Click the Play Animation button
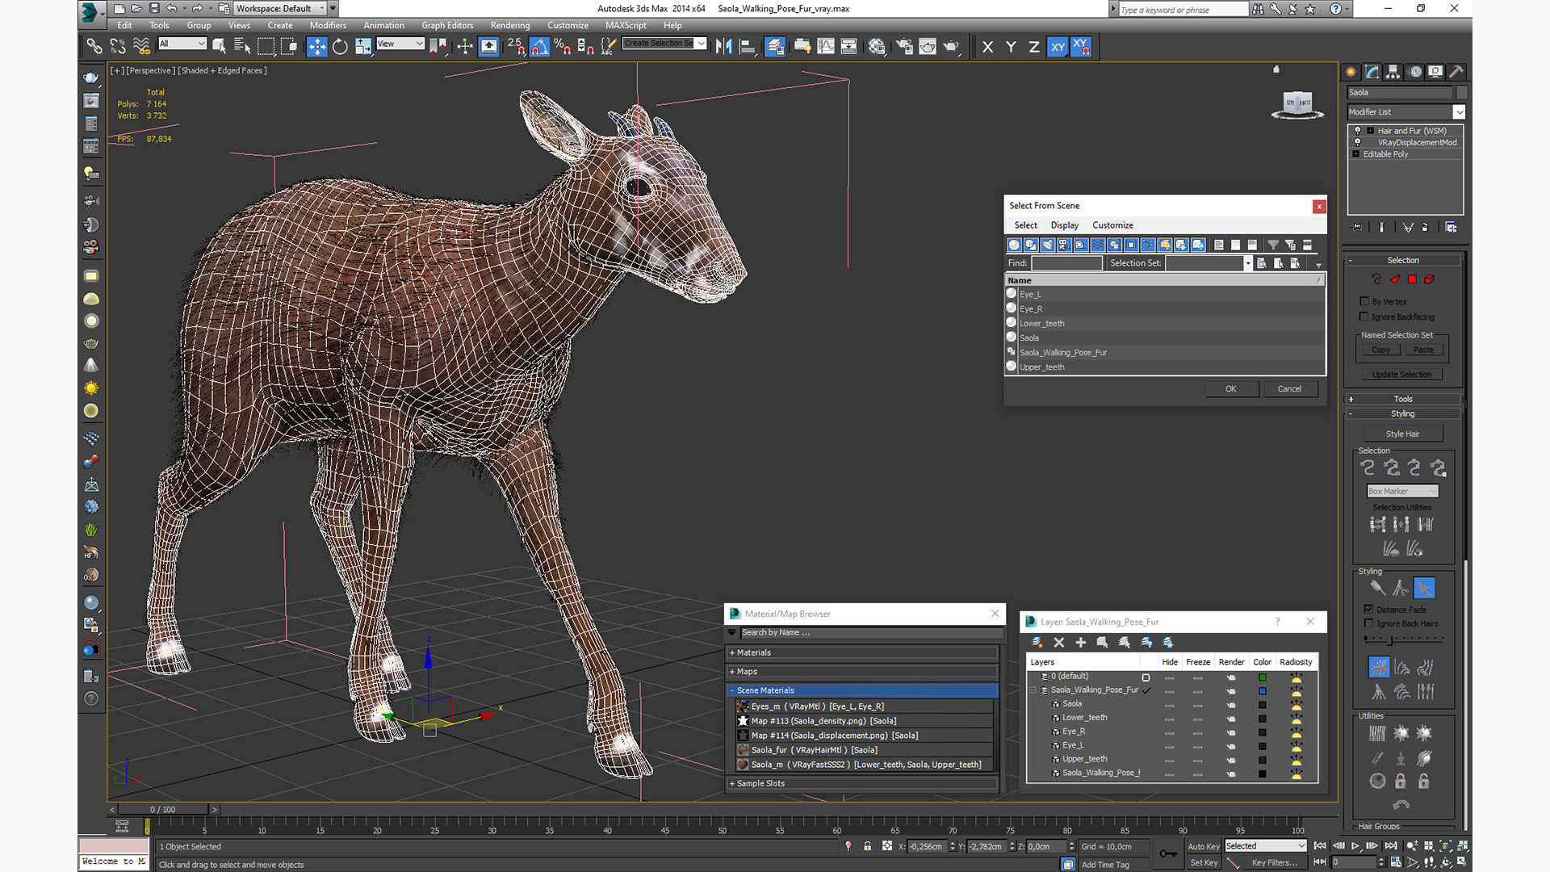 [1355, 846]
